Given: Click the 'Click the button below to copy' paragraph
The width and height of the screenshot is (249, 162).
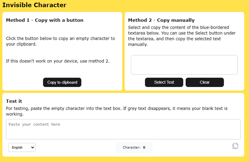Looking at the screenshot, I should 61,41.
